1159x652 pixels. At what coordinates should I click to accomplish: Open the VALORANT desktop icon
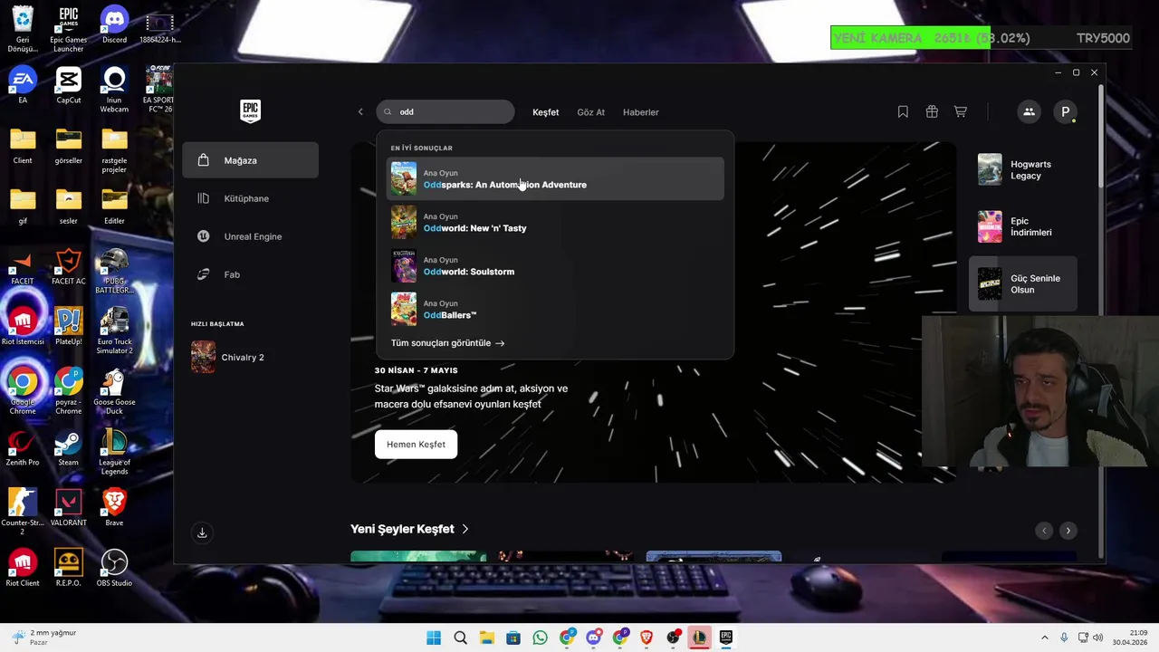pos(68,508)
